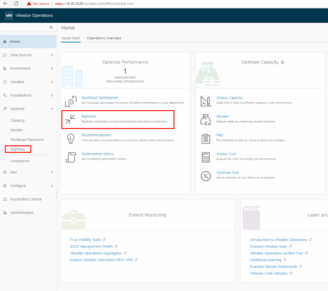Select the Assess Capacity chart icon
This screenshot has width=328, height=291.
click(205, 101)
